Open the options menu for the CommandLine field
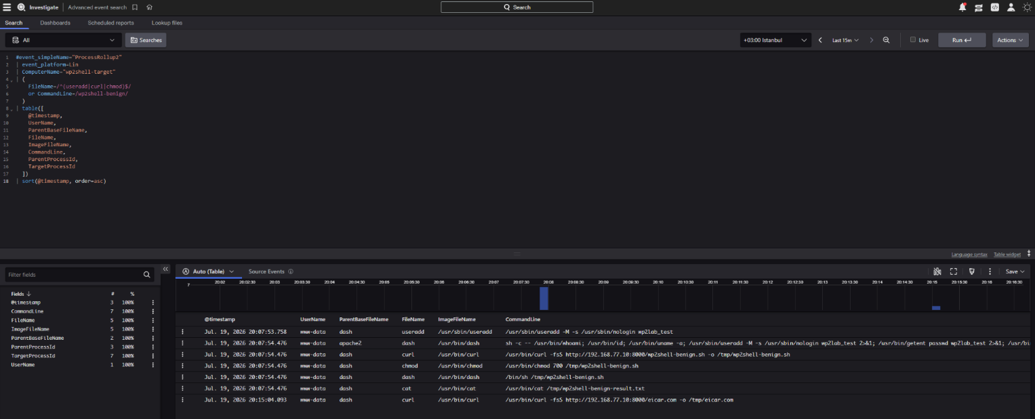The width and height of the screenshot is (1035, 419). (x=153, y=311)
